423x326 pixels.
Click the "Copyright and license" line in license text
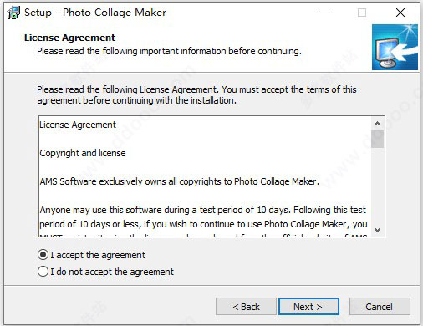pyautogui.click(x=83, y=153)
